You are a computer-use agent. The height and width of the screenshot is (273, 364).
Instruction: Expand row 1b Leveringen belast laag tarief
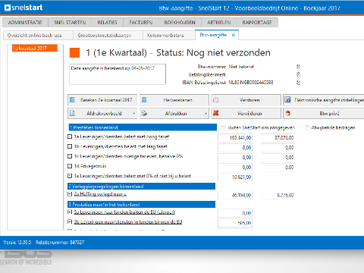[x=70, y=146]
